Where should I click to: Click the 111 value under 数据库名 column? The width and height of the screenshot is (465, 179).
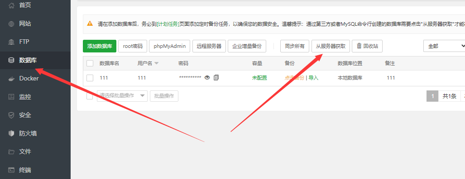[x=104, y=78]
